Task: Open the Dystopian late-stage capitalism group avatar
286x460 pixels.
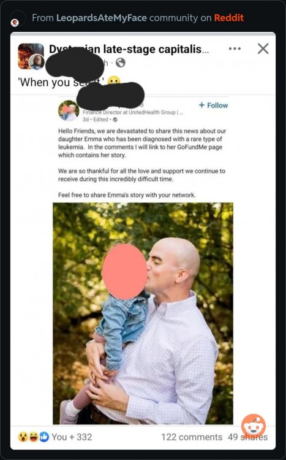Action: pyautogui.click(x=31, y=56)
